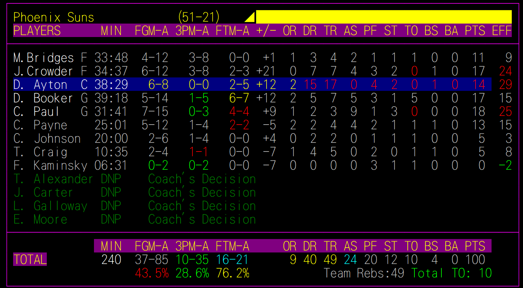Select the TOTAL row label
Image resolution: width=523 pixels, height=288 pixels.
pyautogui.click(x=30, y=260)
